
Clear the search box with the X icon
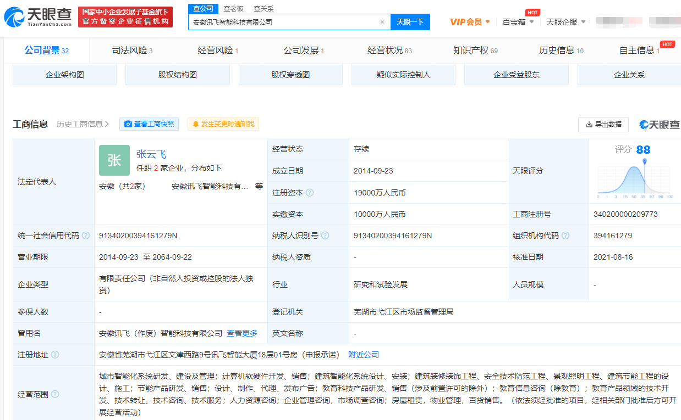click(382, 23)
